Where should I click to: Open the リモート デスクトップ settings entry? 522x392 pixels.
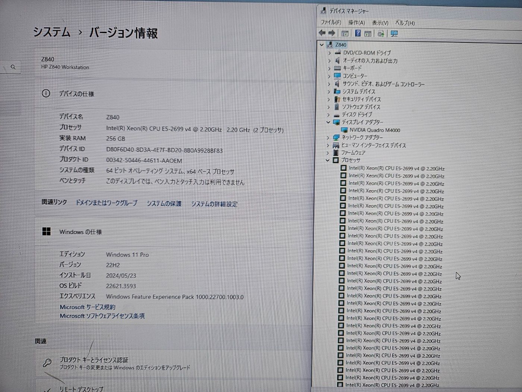(x=173, y=386)
